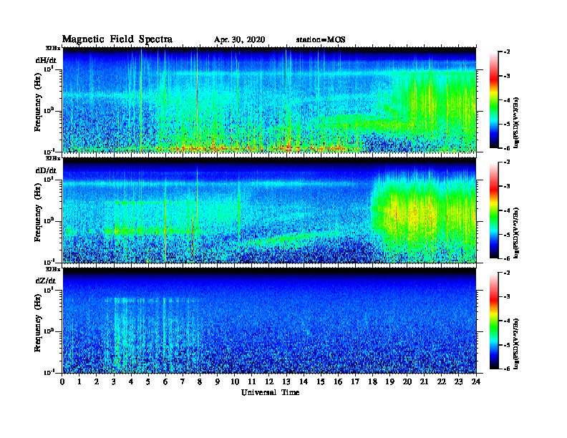Select the dZ/dt spectrogram panel
The image size is (567, 438).
coord(269,321)
